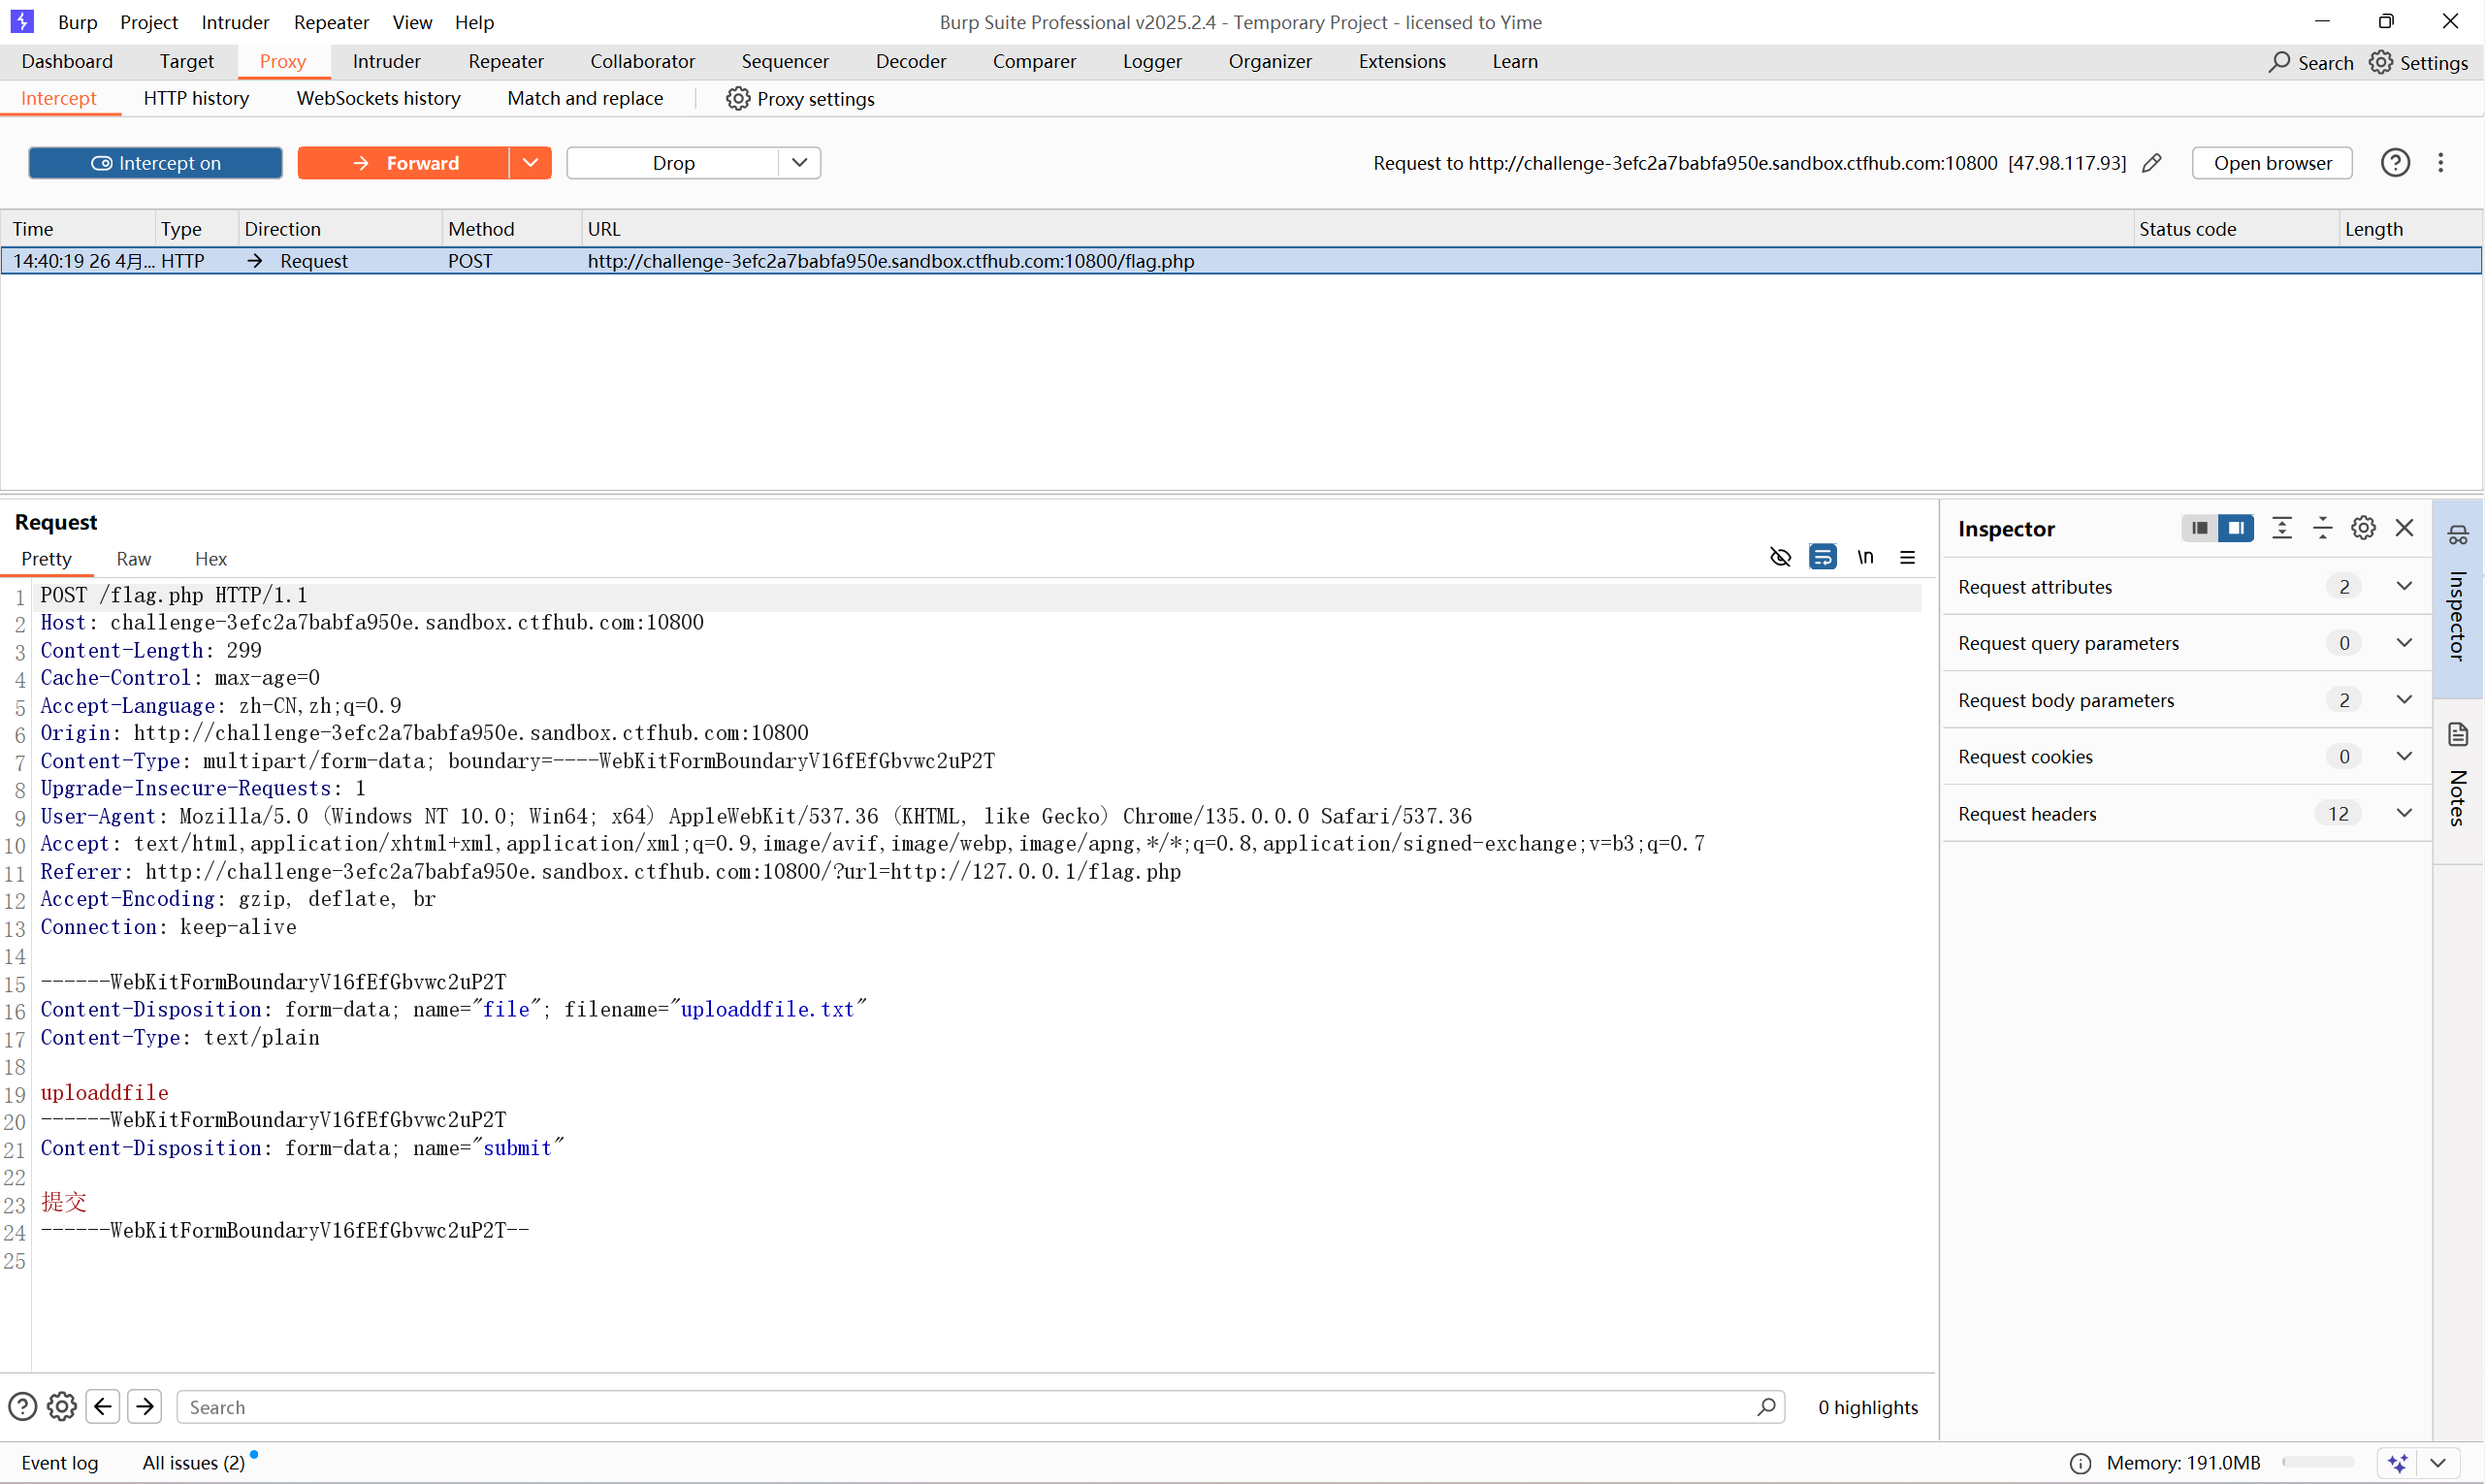Drop the intercepted request

coord(673,163)
